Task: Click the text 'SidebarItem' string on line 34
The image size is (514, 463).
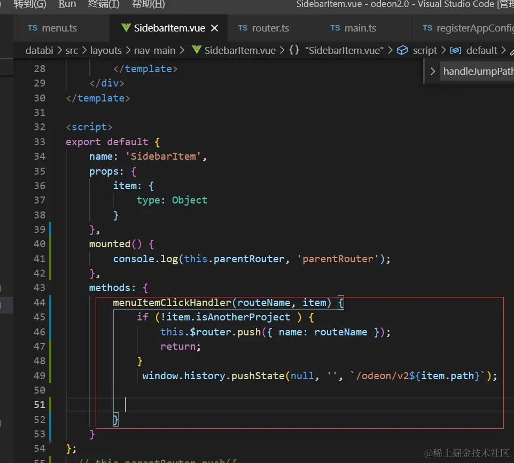Action: click(163, 156)
